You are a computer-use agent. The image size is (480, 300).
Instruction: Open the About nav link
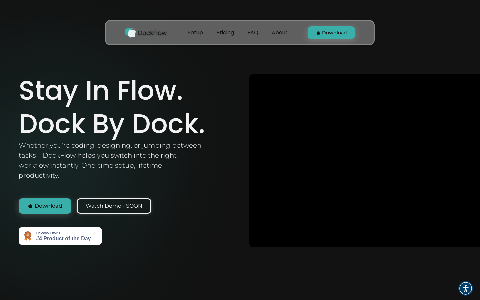click(279, 33)
